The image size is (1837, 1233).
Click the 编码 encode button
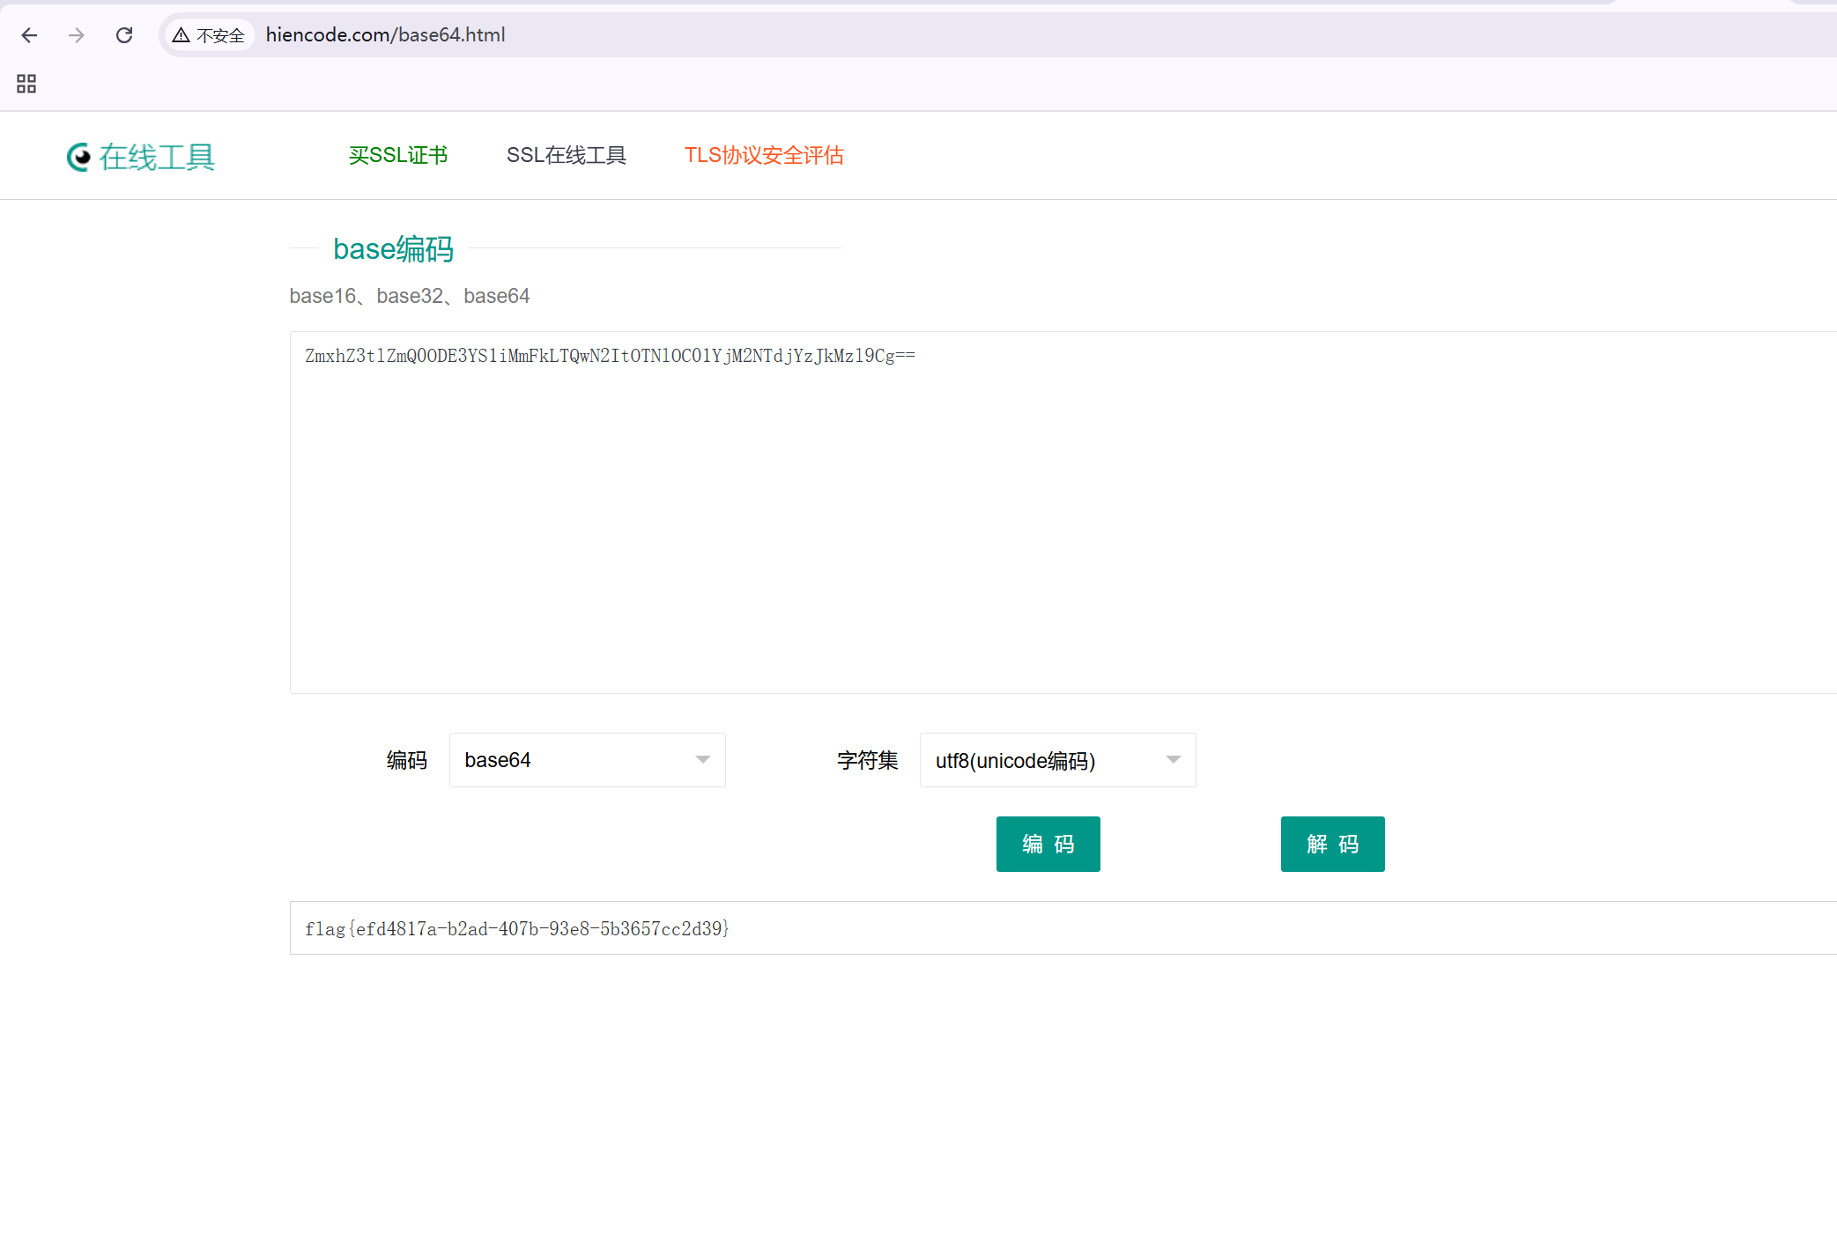[x=1048, y=844]
